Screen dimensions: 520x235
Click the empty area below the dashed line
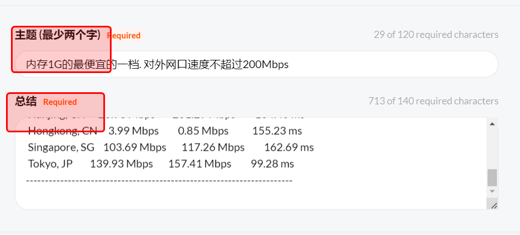pos(220,197)
